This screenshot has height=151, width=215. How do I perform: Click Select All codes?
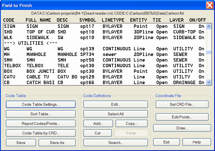(116, 114)
